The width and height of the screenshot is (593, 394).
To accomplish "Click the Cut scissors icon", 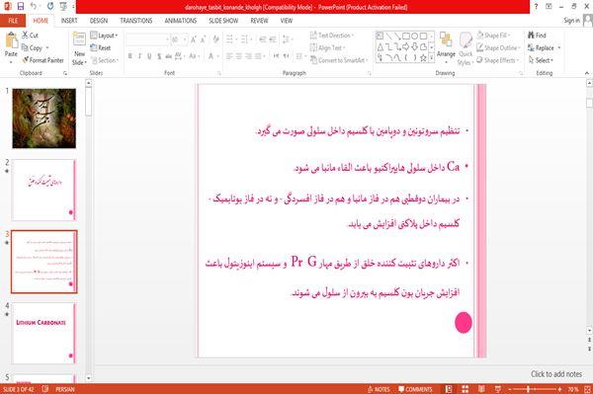I will [x=25, y=36].
